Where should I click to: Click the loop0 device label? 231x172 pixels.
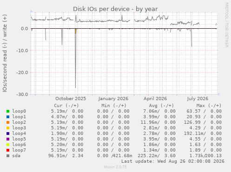coord(19,111)
